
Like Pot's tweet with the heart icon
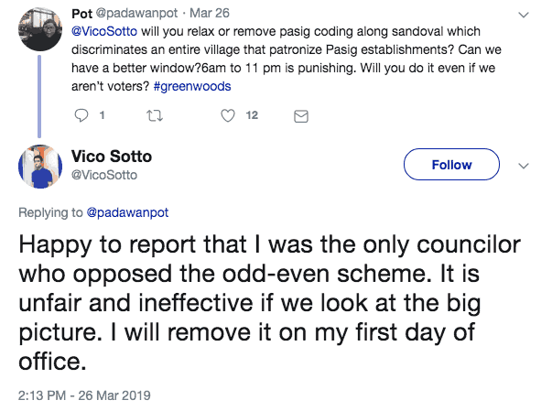pyautogui.click(x=230, y=115)
